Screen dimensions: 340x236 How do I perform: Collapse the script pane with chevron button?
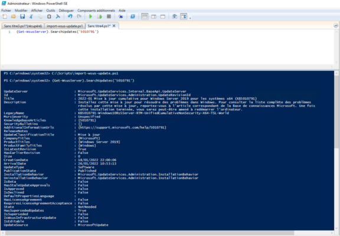click(x=336, y=25)
